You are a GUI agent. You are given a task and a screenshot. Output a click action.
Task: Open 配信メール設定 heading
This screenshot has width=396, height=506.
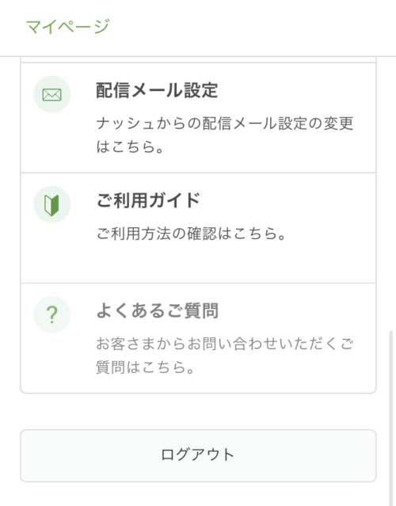(x=157, y=90)
